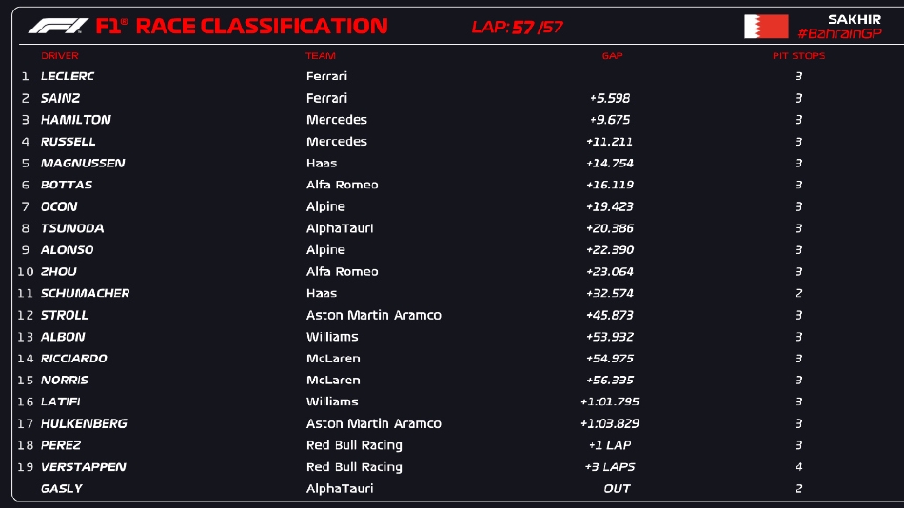Click the Alfa Romeo team for BOTTAS
The width and height of the screenshot is (904, 508).
[x=342, y=185]
